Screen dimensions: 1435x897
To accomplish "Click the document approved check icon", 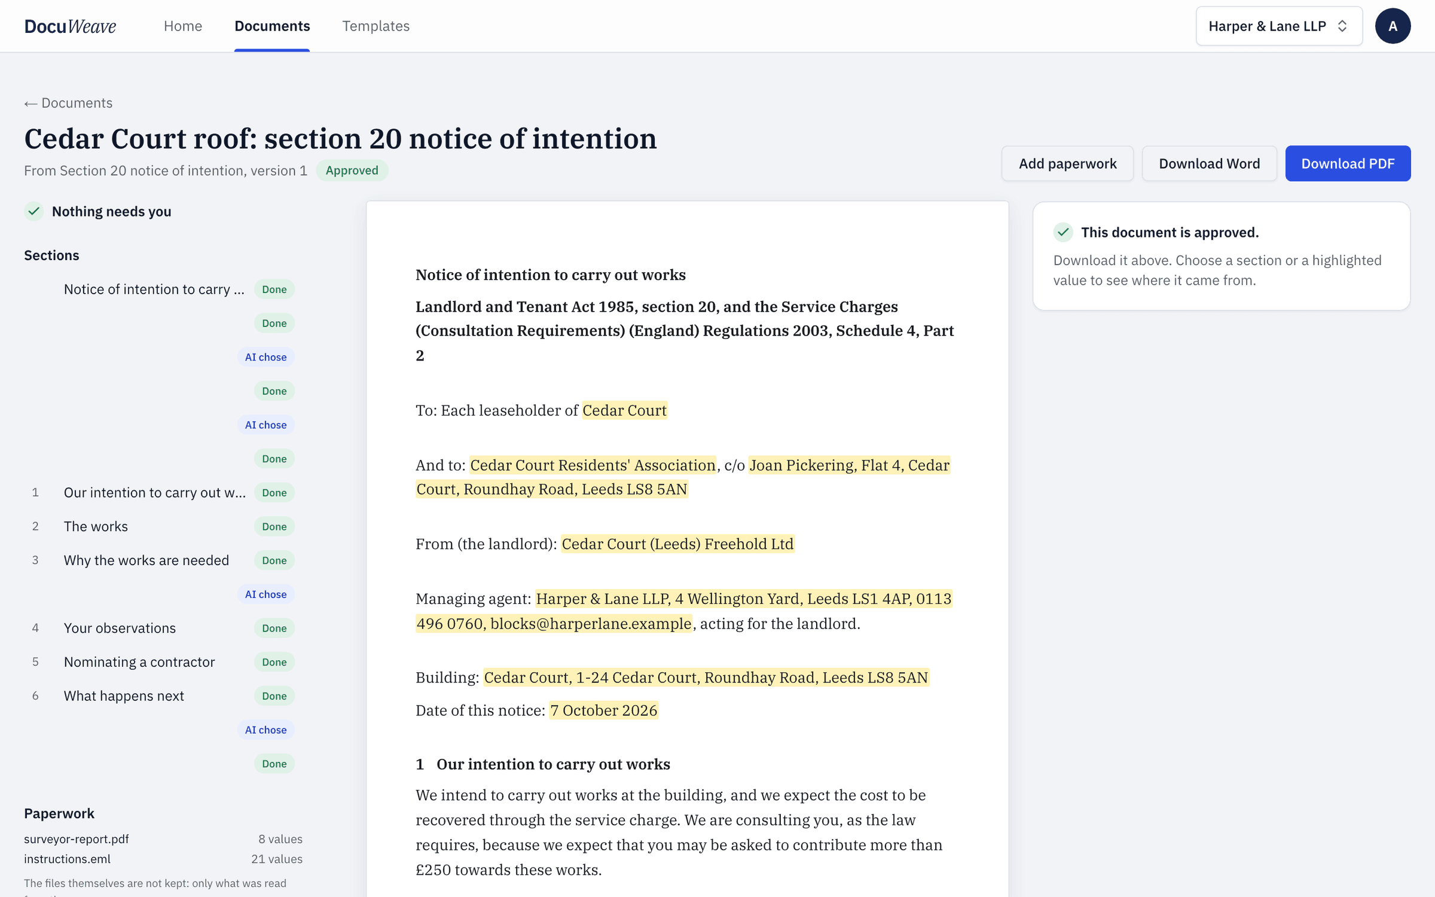I will coord(1063,232).
